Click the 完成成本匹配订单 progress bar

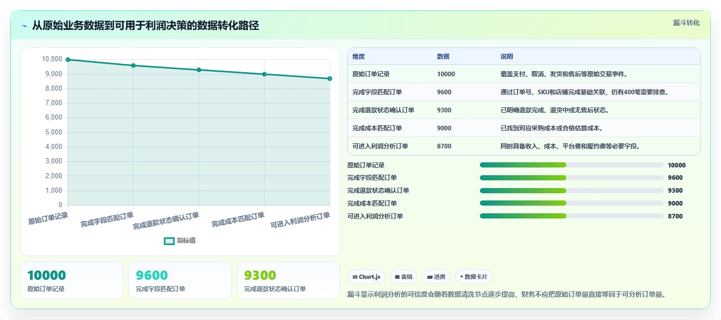pos(572,203)
